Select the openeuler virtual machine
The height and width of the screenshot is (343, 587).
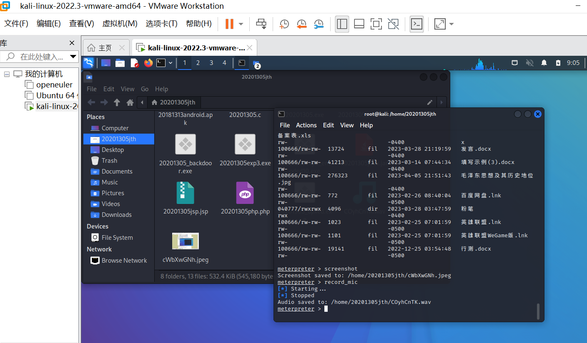(x=54, y=85)
